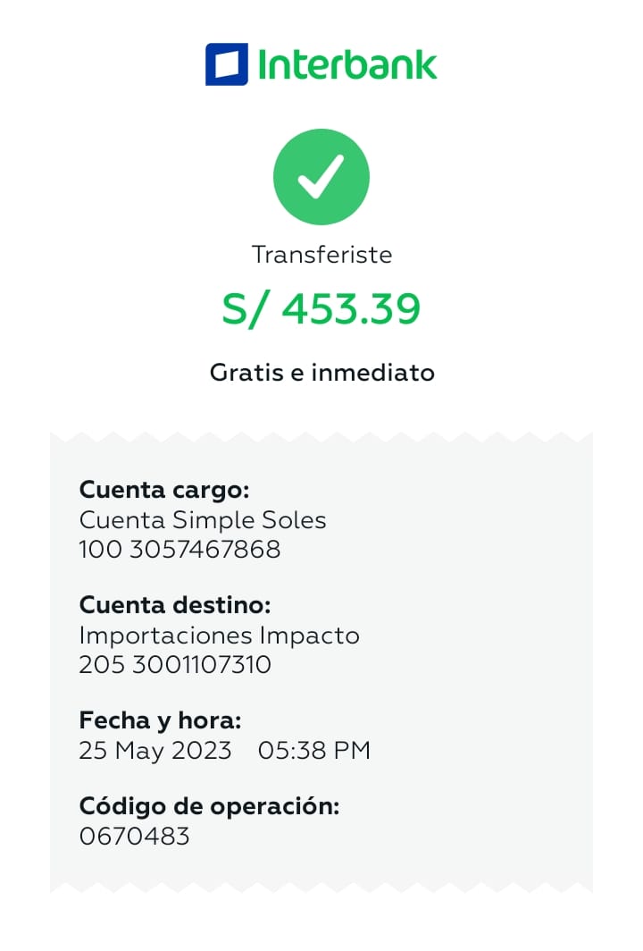
Task: Select the "Importaciones Impacto" recipient name
Action: (x=219, y=635)
